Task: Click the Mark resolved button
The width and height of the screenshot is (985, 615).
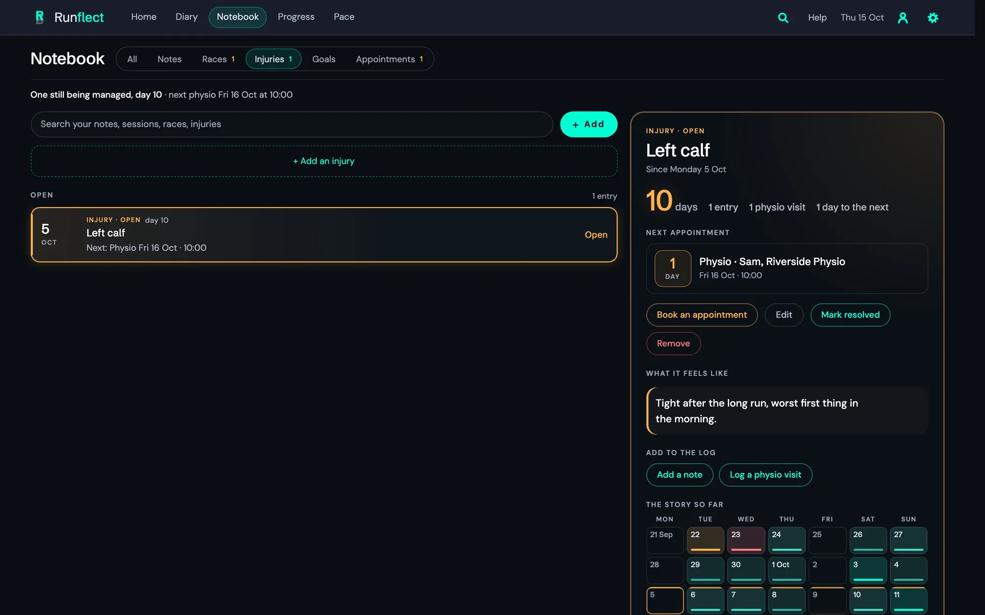Action: [850, 315]
